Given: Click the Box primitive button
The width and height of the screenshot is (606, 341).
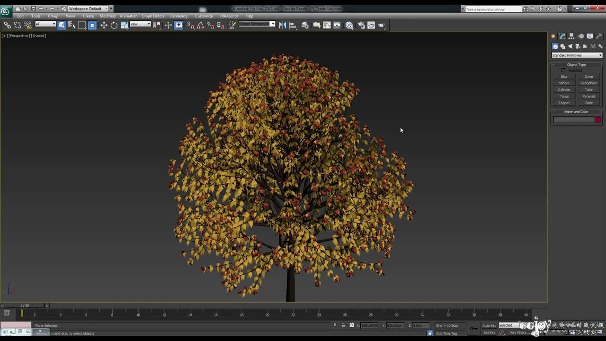Looking at the screenshot, I should [x=564, y=76].
